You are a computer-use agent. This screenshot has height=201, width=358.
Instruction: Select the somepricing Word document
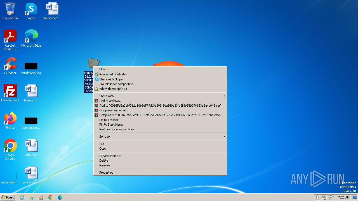(31, 175)
